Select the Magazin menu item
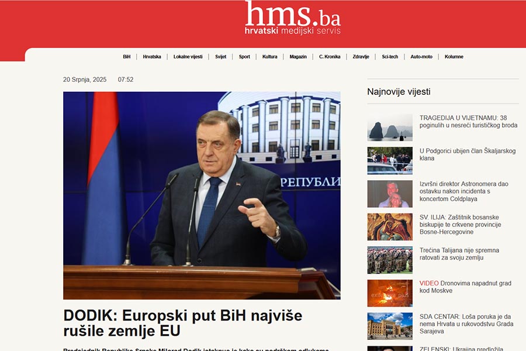The height and width of the screenshot is (351, 526). (x=298, y=57)
